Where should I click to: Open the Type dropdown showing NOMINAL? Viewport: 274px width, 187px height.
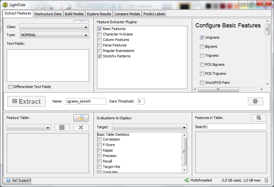pos(54,35)
